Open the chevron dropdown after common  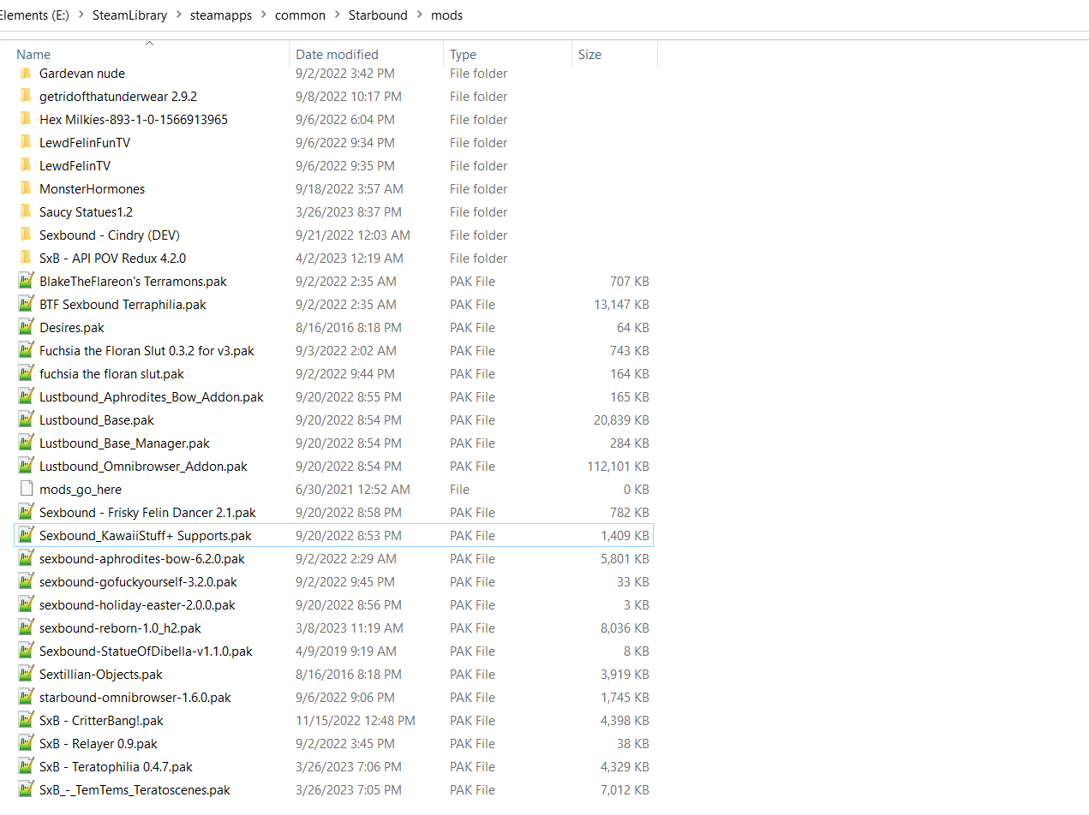click(338, 15)
